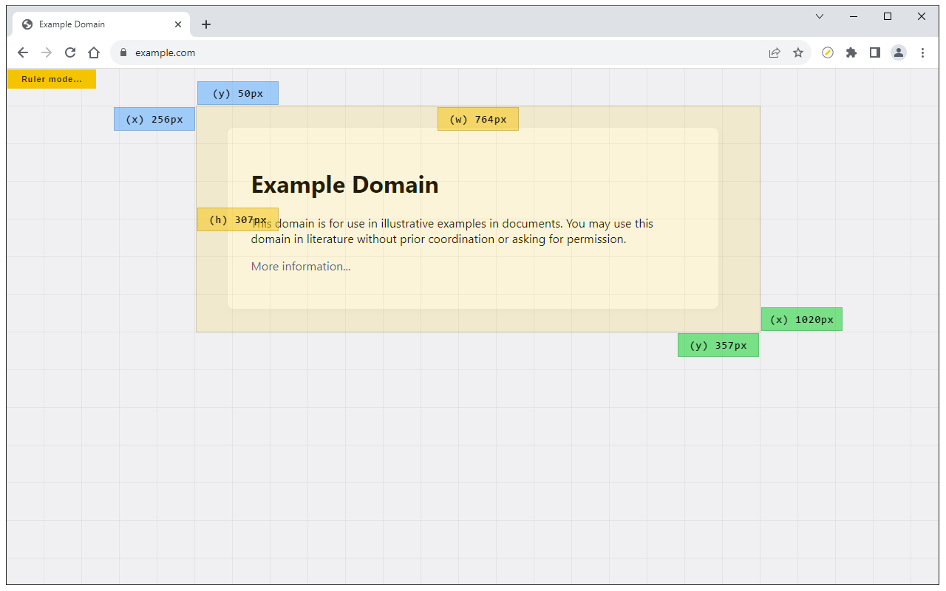View site information via the lock icon
The height and width of the screenshot is (591, 946).
[x=123, y=52]
